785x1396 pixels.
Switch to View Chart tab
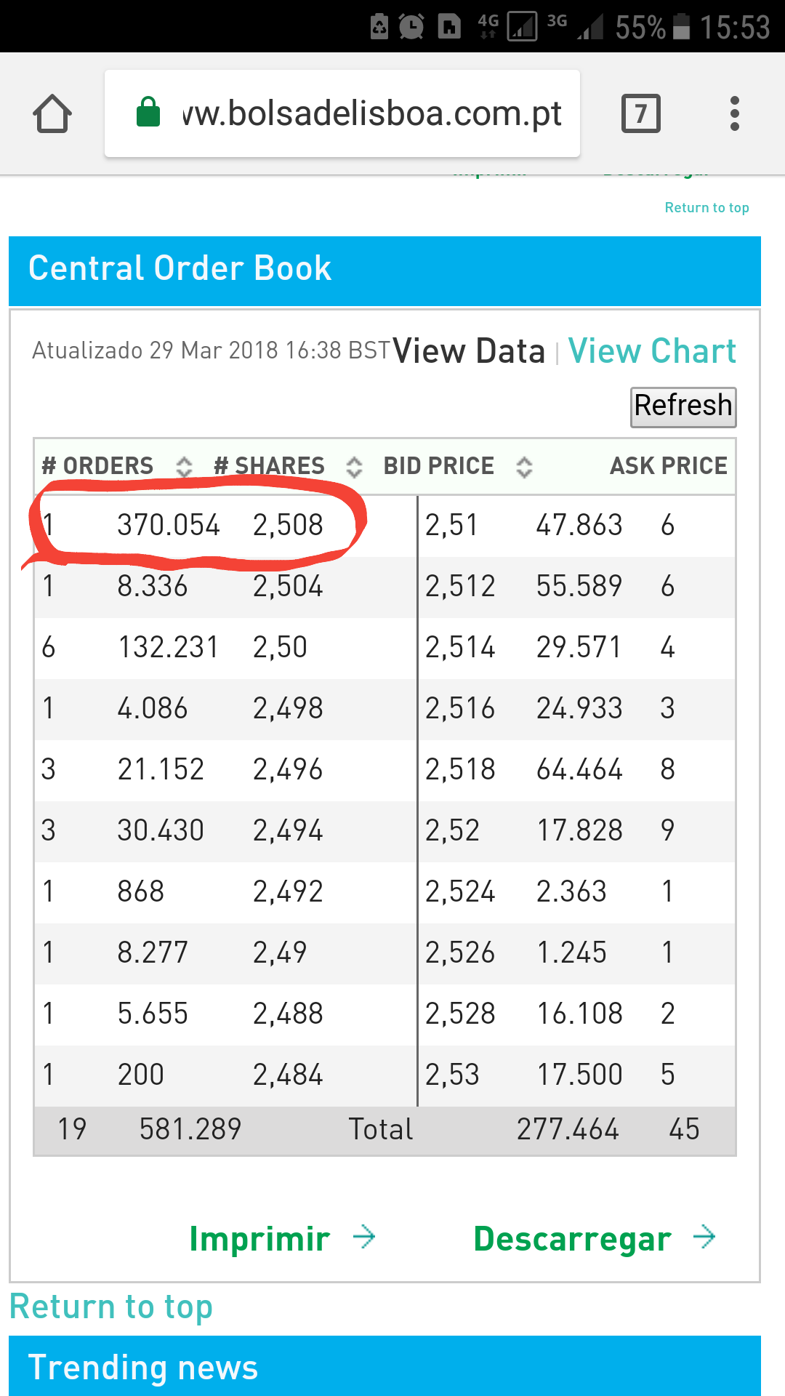pos(652,351)
